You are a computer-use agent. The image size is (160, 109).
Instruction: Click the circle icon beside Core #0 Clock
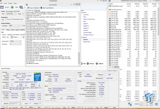[x=110, y=19]
